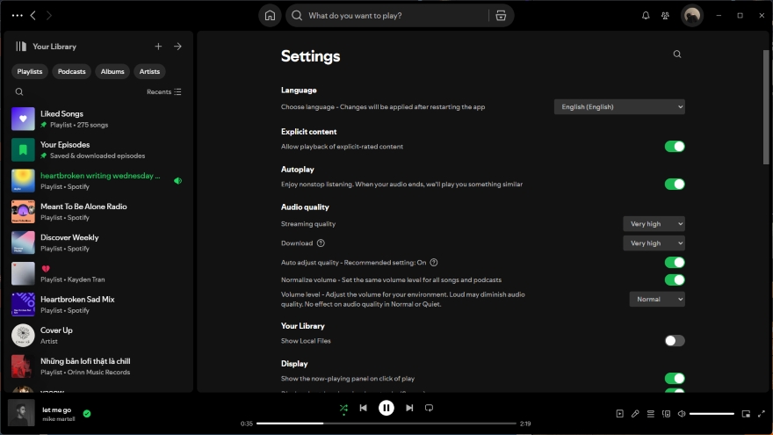This screenshot has height=435, width=773.
Task: Filter library by Podcasts
Action: coord(71,71)
